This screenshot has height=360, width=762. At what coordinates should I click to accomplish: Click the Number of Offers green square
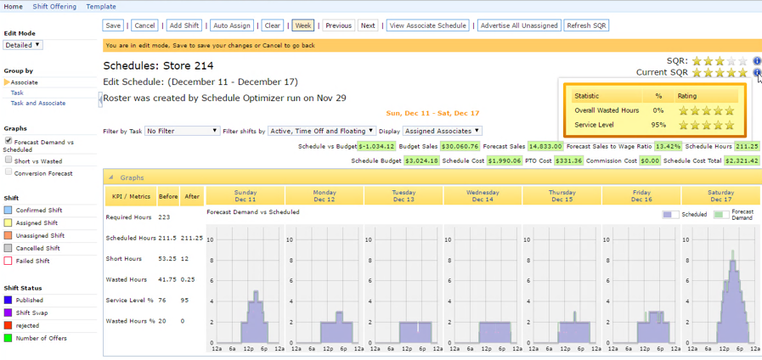pos(8,338)
